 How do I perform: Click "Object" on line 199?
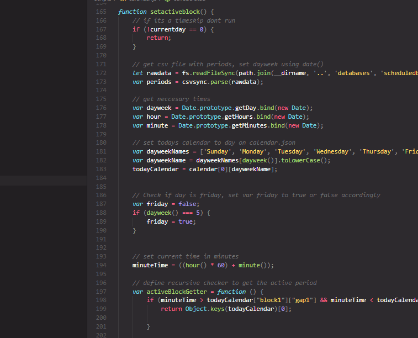[x=196, y=309]
